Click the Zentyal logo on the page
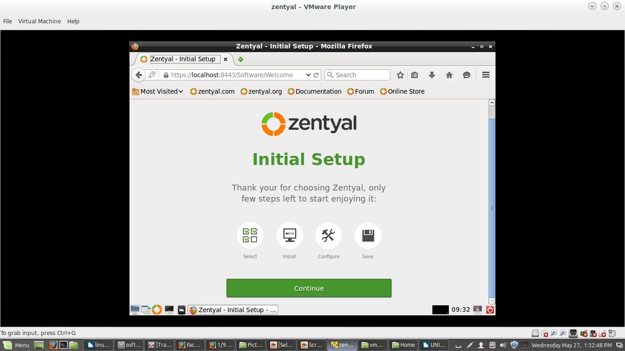The image size is (625, 351). 309,124
